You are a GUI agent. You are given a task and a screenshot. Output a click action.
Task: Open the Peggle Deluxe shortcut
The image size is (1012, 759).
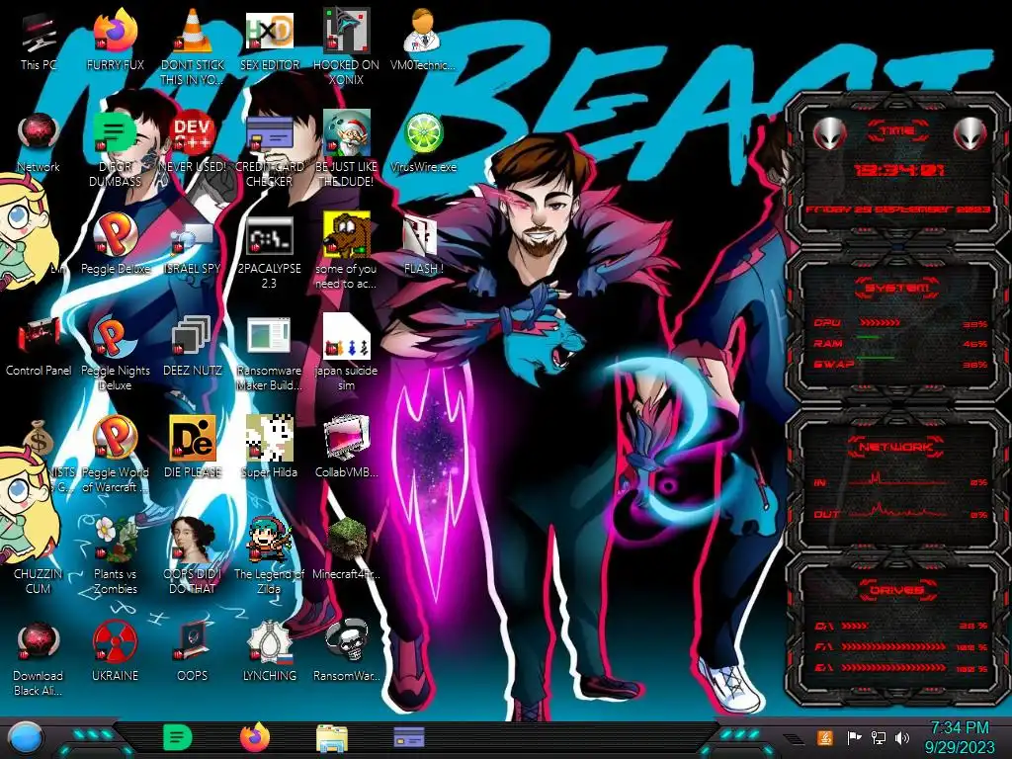(x=115, y=245)
